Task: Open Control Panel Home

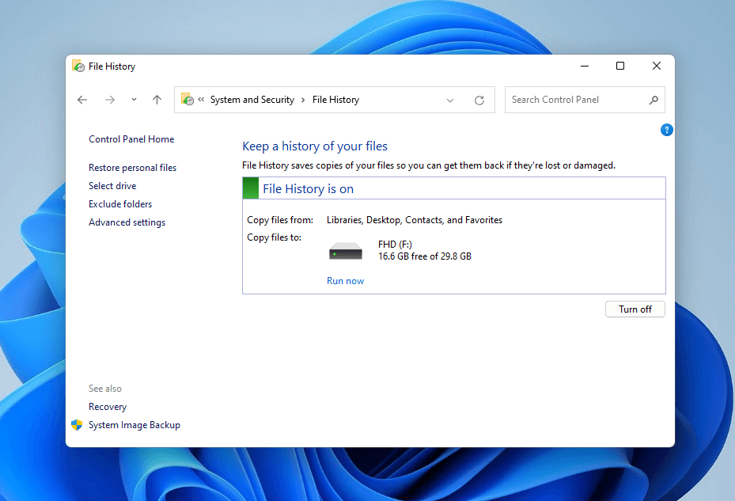Action: (131, 139)
